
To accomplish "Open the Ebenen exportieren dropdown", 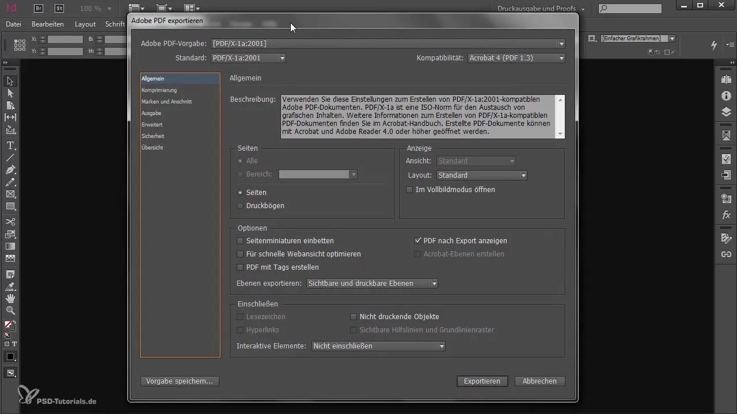I will coord(372,283).
